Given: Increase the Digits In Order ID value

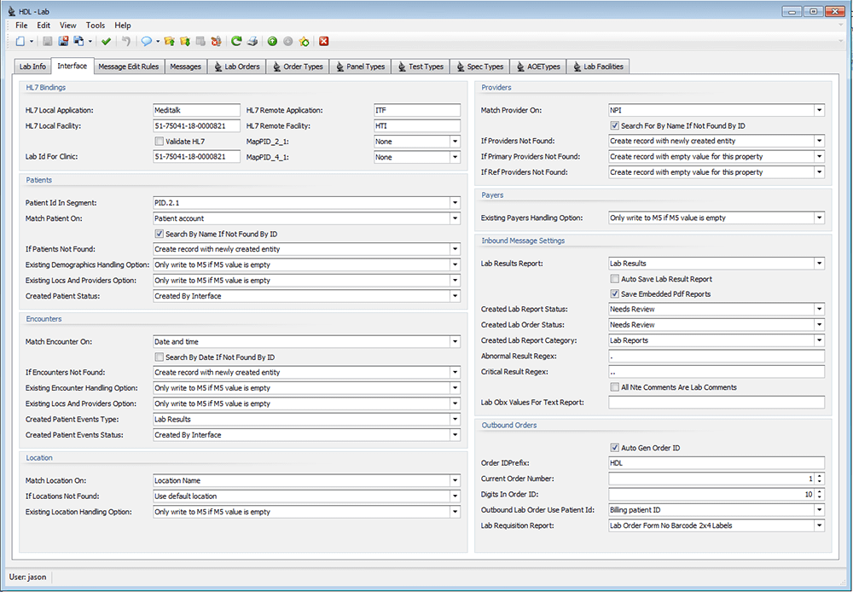Looking at the screenshot, I should pos(820,491).
